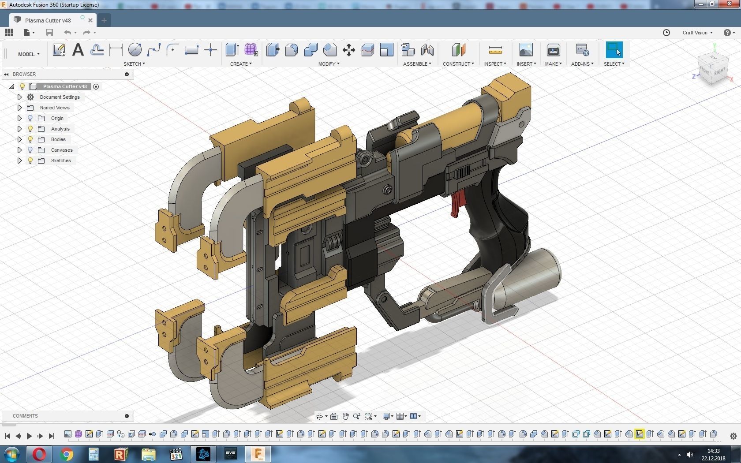Click the Make 3D print icon

coord(553,50)
